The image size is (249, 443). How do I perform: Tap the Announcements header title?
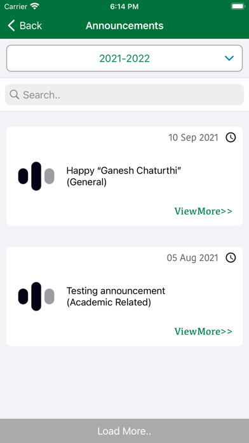tap(124, 25)
